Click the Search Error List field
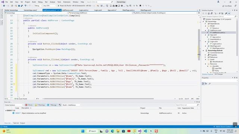This screenshot has width=239, height=134. (x=187, y=105)
